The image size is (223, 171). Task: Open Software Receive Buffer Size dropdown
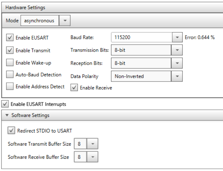pyautogui.click(x=93, y=157)
